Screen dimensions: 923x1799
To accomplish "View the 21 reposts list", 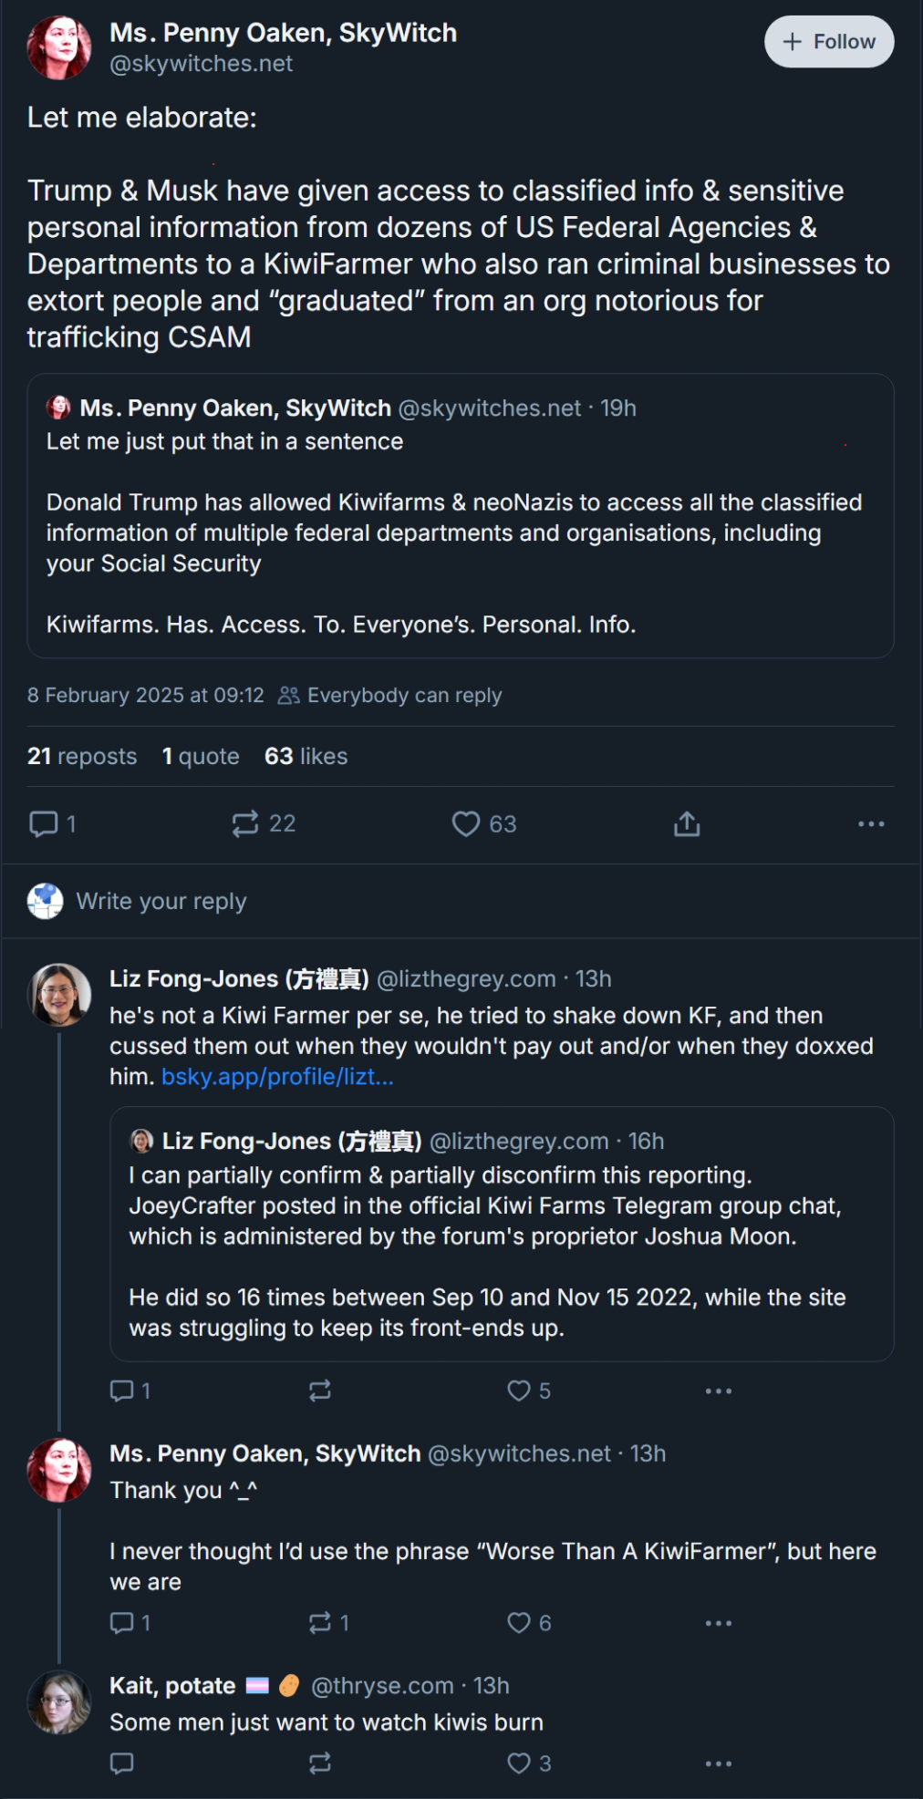I will click(82, 757).
